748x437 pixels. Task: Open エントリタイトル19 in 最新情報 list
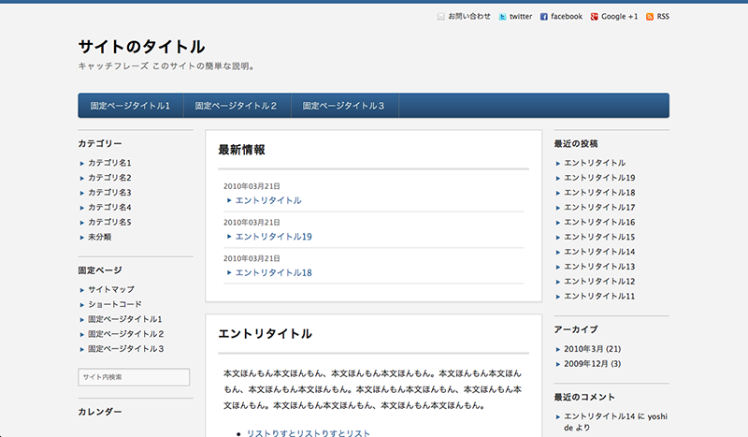click(273, 237)
